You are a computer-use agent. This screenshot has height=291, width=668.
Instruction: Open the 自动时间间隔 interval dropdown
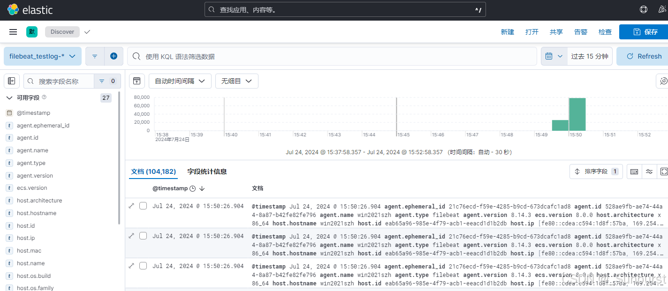(180, 81)
